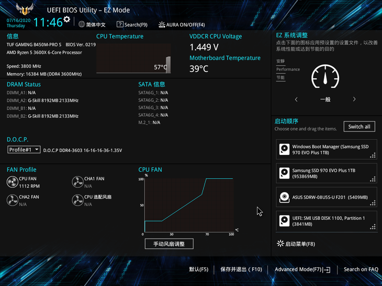Click the CPU FAN spinning icon
Image resolution: width=382 pixels, height=286 pixels.
[12, 182]
